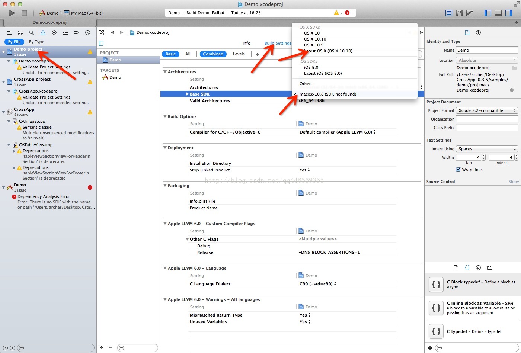Viewport: 521px width, 353px height.
Task: Increment the Tab width stepper
Action: (483, 156)
